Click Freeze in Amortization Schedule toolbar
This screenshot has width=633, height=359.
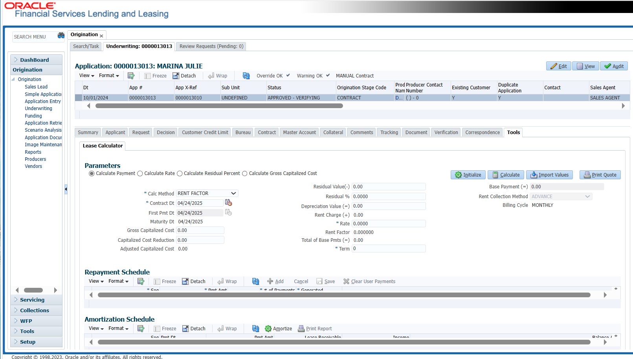(165, 329)
